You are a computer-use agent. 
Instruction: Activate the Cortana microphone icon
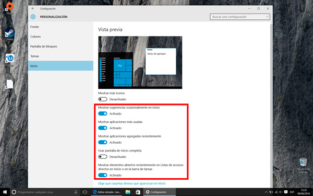coord(76,192)
